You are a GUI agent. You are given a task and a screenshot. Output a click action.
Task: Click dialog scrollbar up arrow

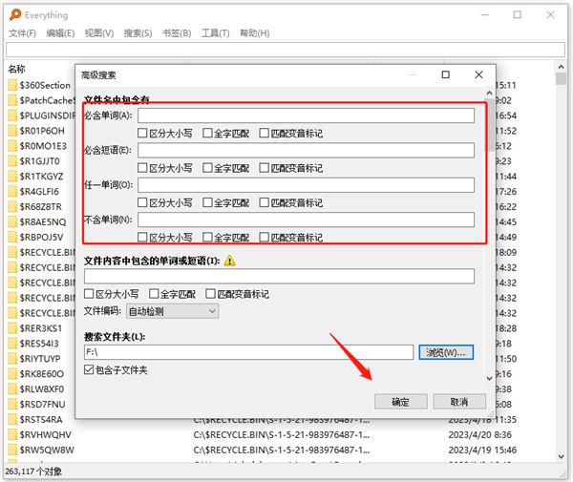coord(489,93)
